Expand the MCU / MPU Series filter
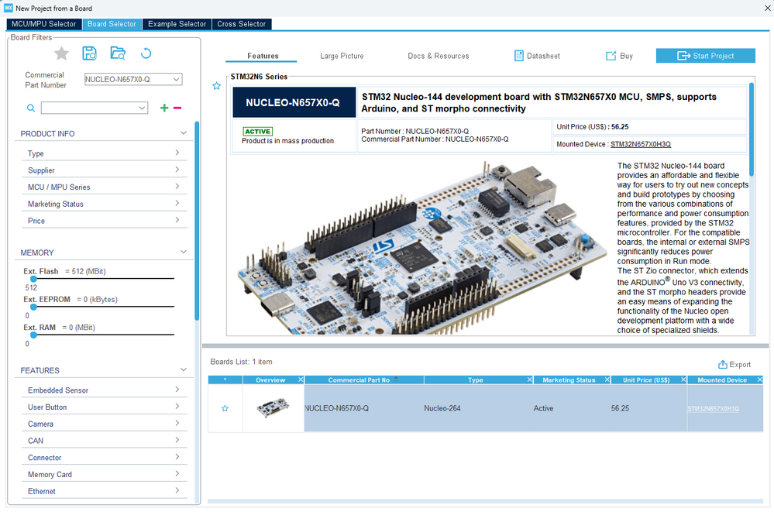The image size is (774, 512). point(177,187)
